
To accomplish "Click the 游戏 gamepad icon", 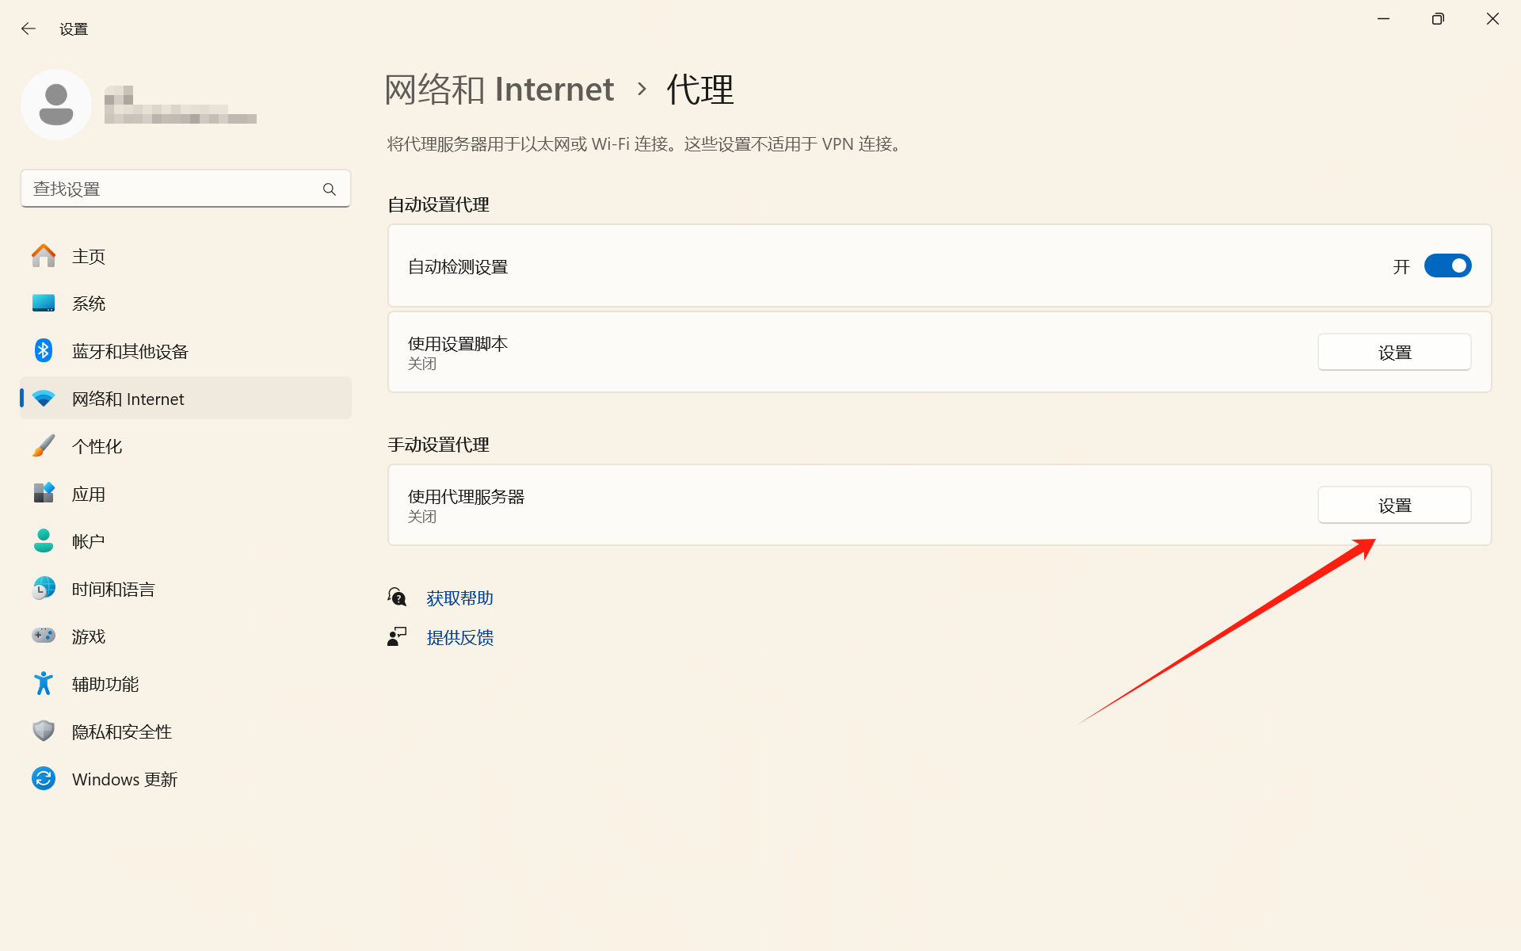I will [44, 636].
